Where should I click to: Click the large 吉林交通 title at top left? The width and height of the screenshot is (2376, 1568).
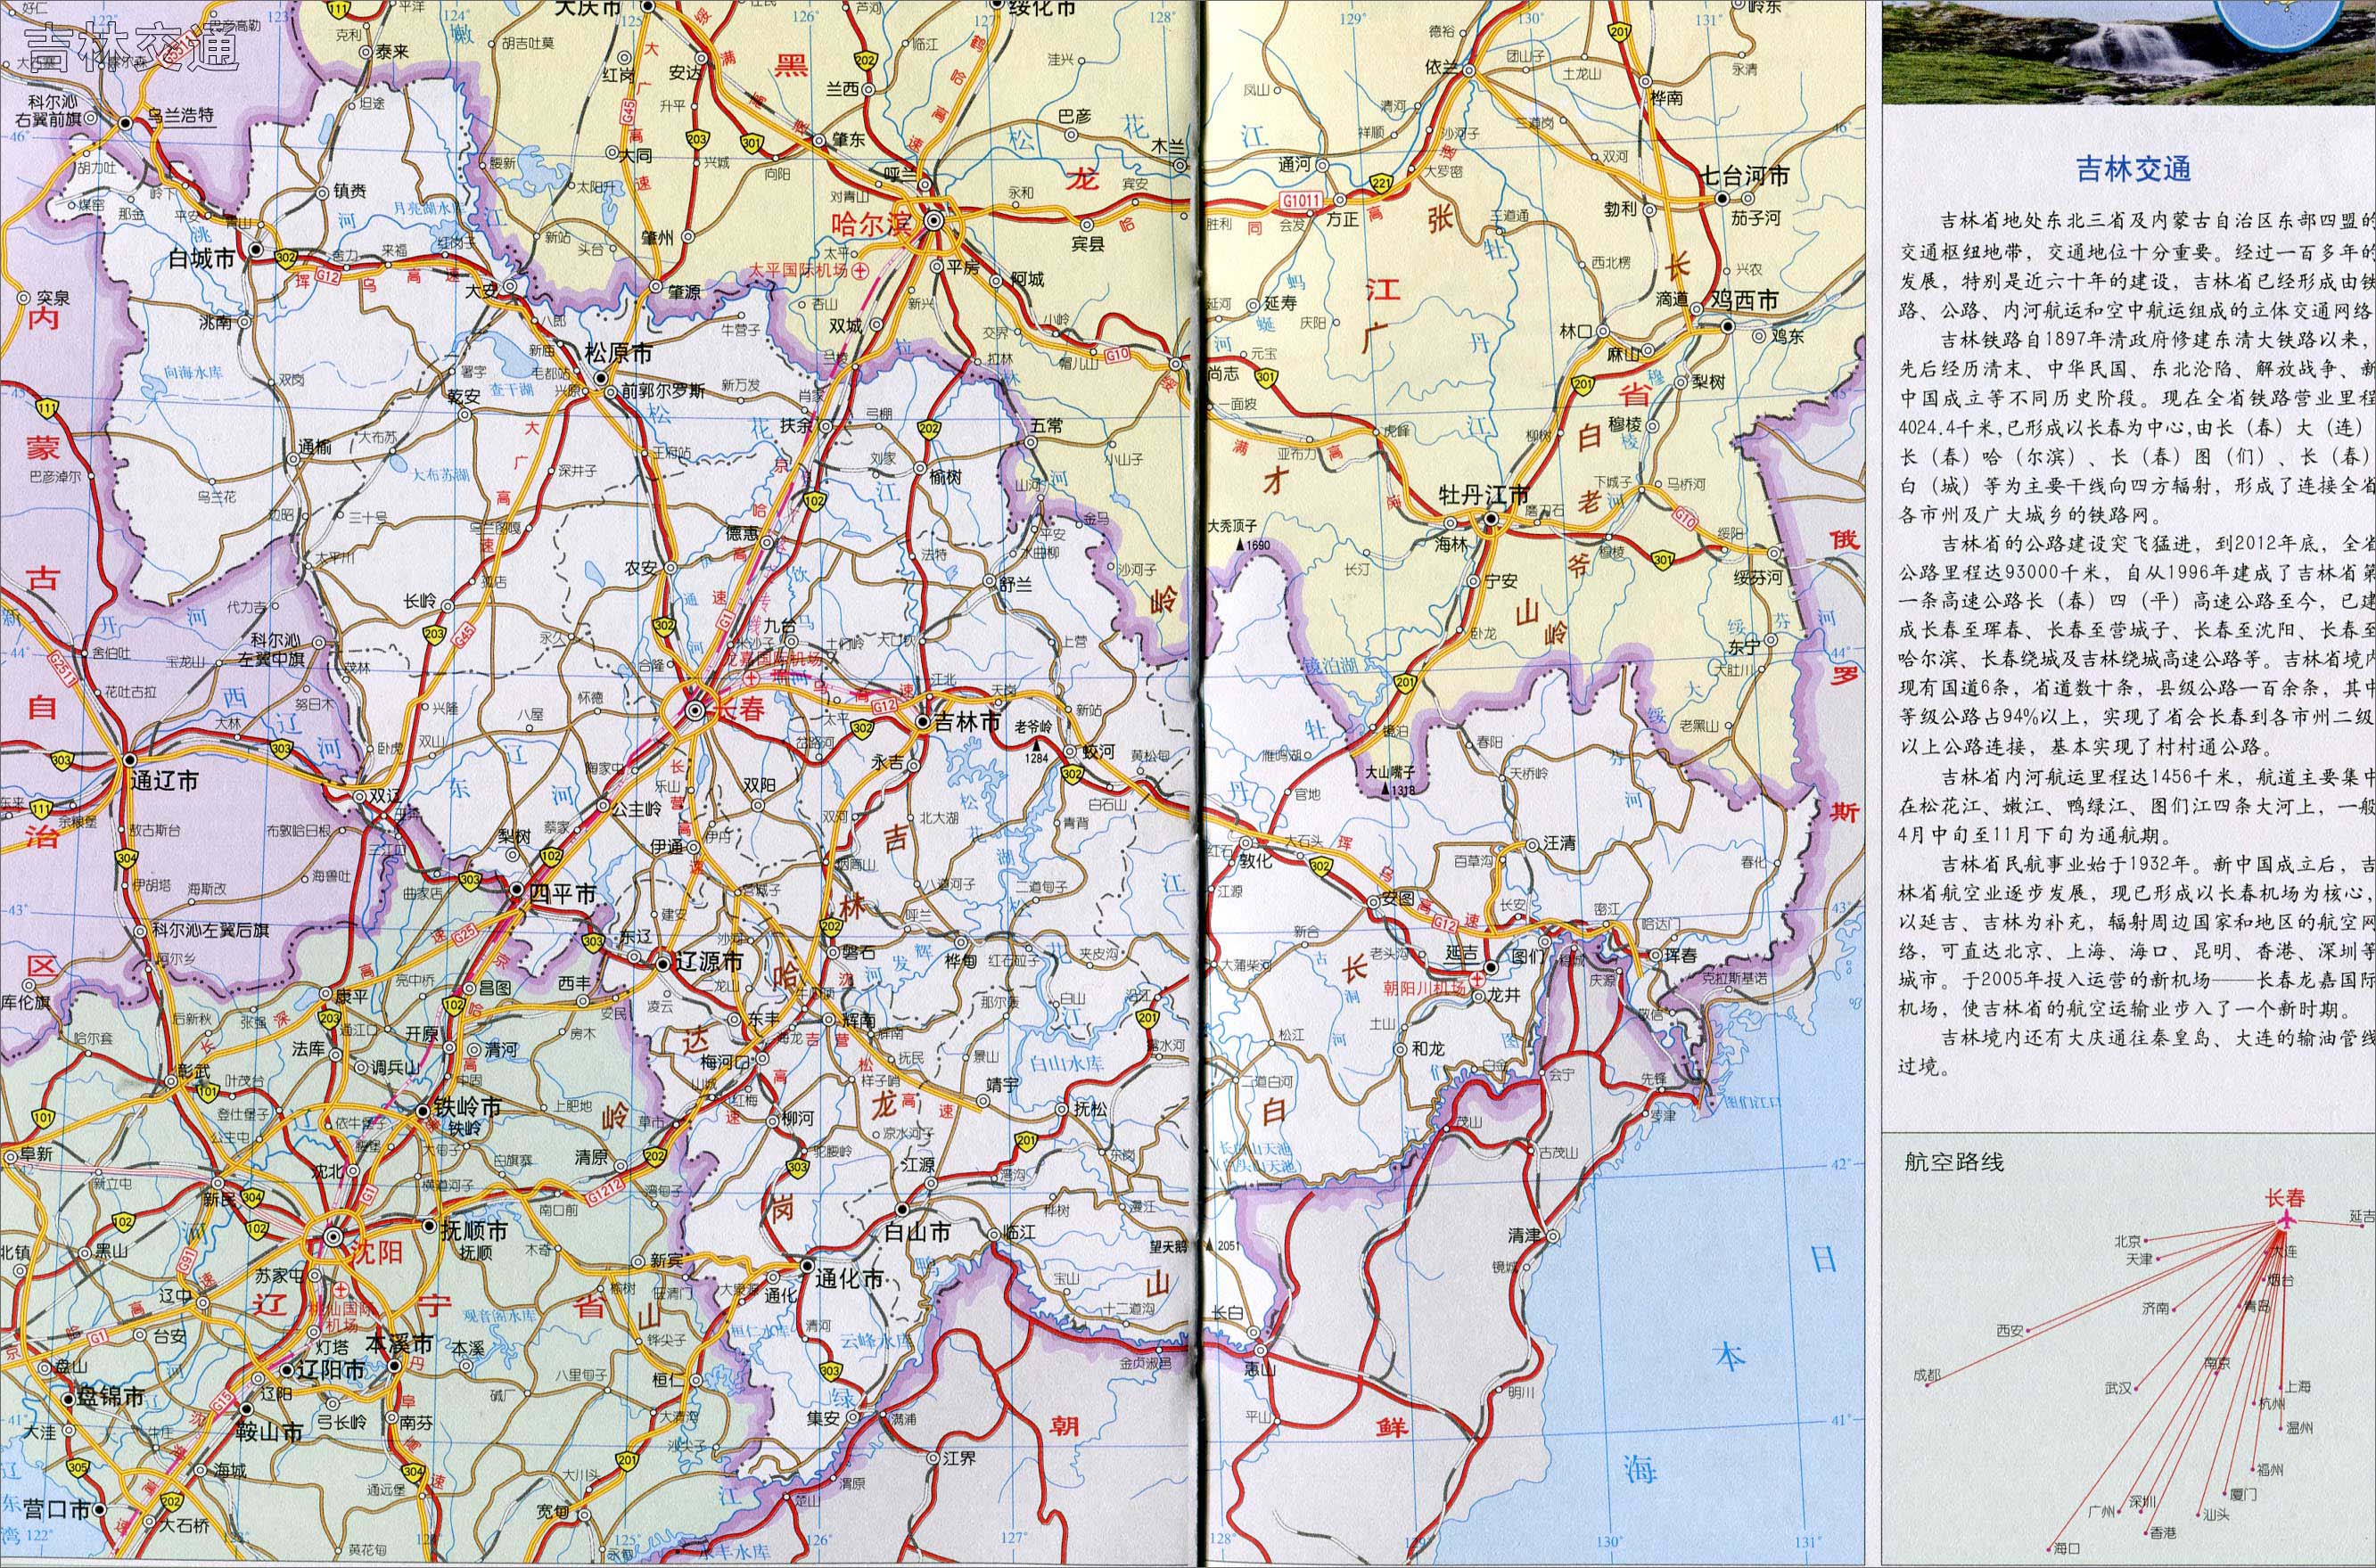(x=134, y=47)
